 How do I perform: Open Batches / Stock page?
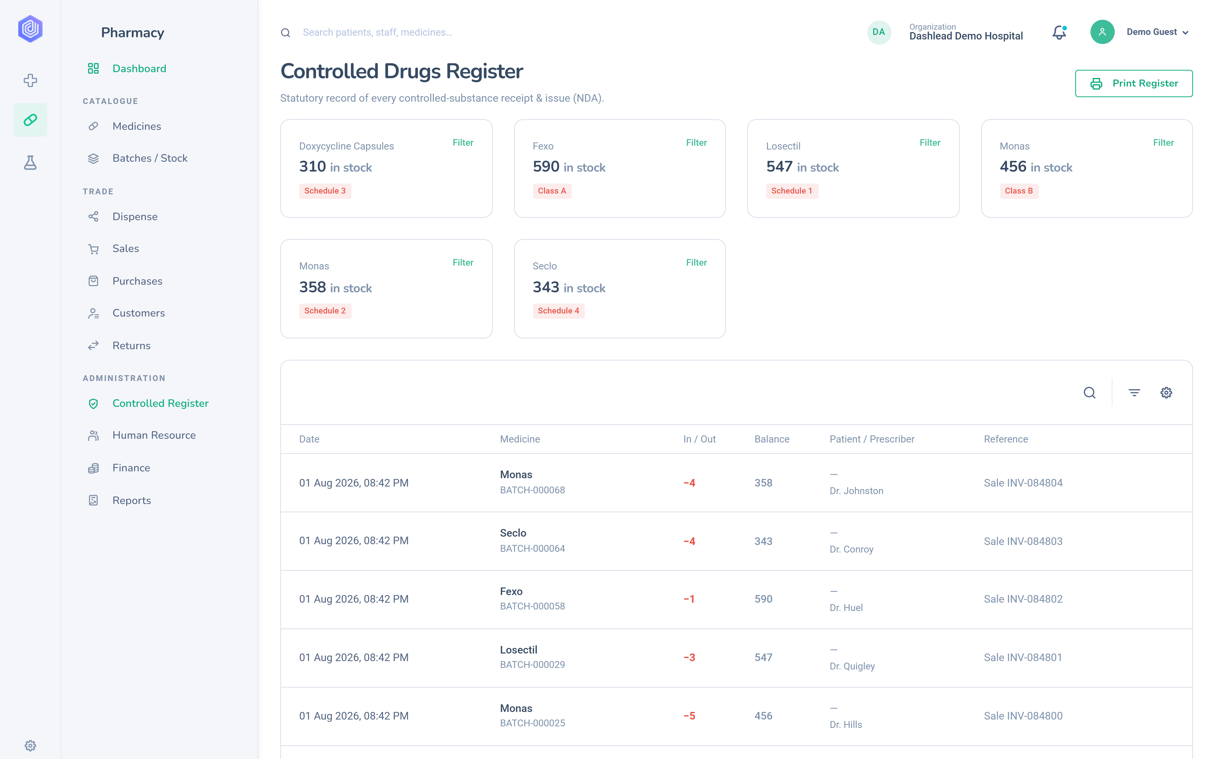pos(150,159)
